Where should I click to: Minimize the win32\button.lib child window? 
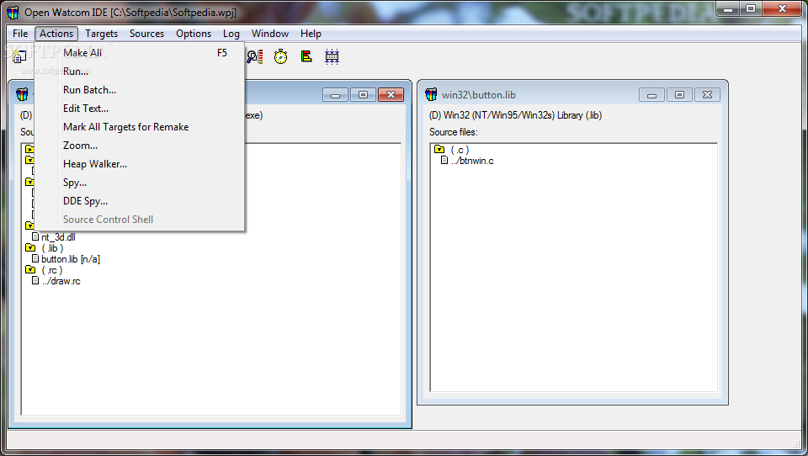651,95
